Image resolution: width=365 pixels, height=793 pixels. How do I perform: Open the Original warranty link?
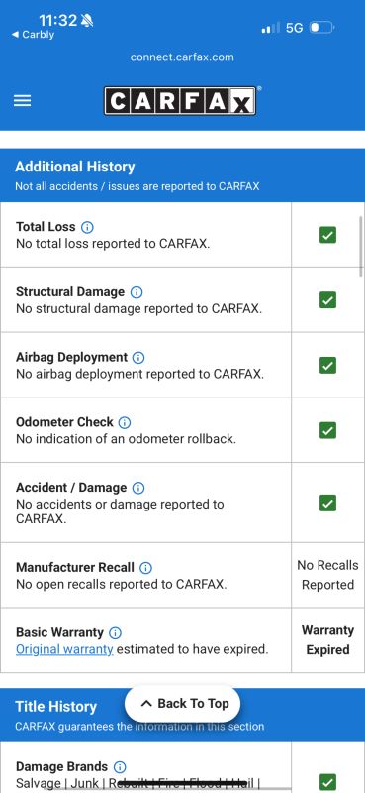click(x=64, y=649)
